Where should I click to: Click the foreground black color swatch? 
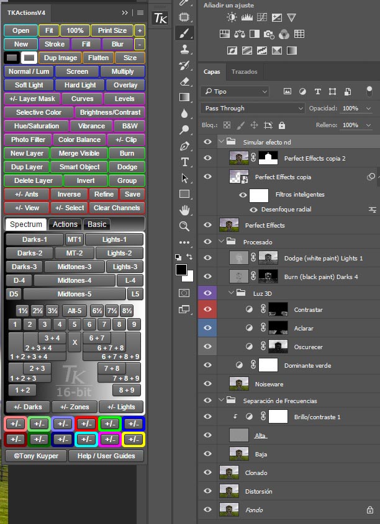point(181,269)
